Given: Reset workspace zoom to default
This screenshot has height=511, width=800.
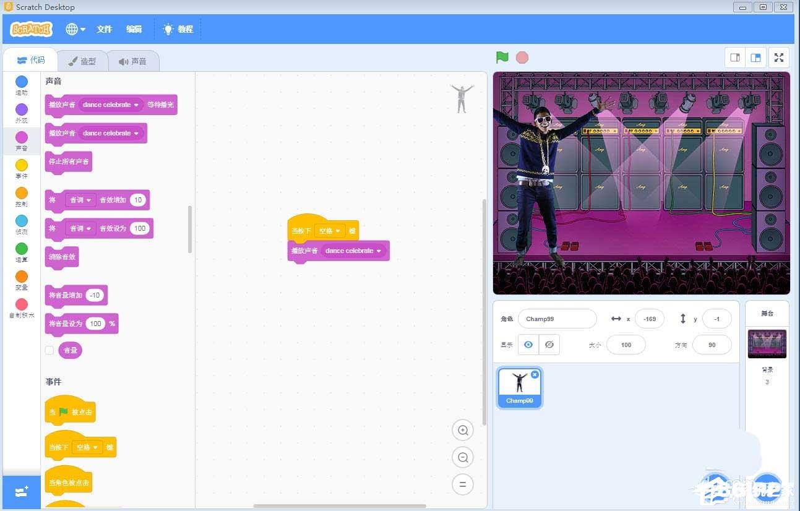Looking at the screenshot, I should (463, 484).
